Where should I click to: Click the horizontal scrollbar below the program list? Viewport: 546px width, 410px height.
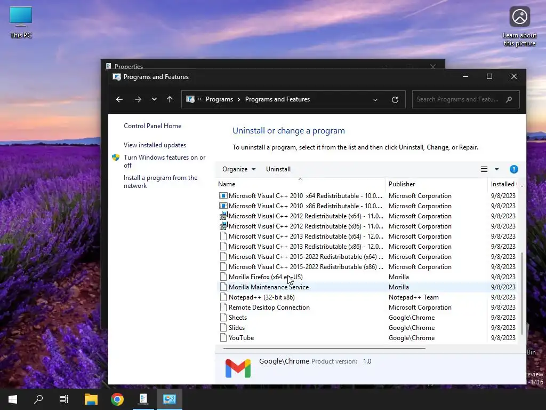click(x=324, y=348)
